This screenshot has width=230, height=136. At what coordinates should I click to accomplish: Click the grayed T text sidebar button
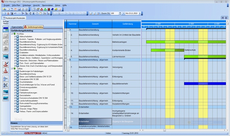(x=6, y=36)
